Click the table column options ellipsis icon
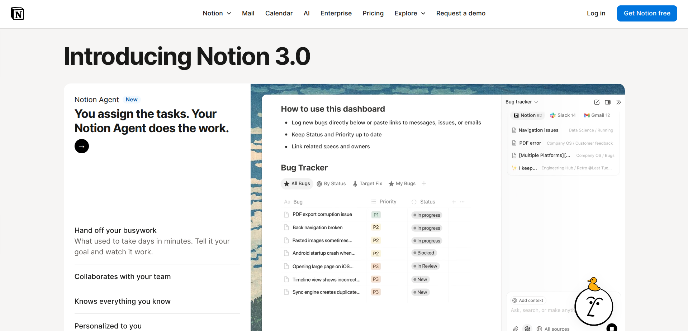This screenshot has height=331, width=688. (462, 202)
